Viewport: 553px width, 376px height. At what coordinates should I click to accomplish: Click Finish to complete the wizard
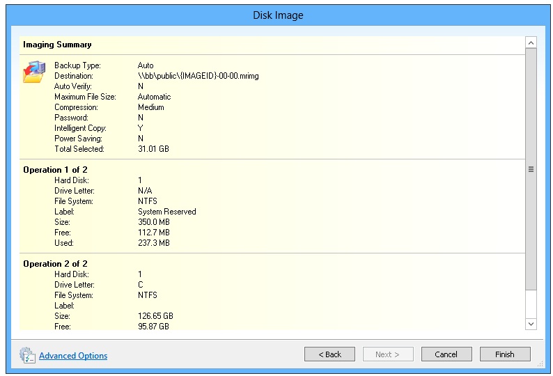point(505,354)
